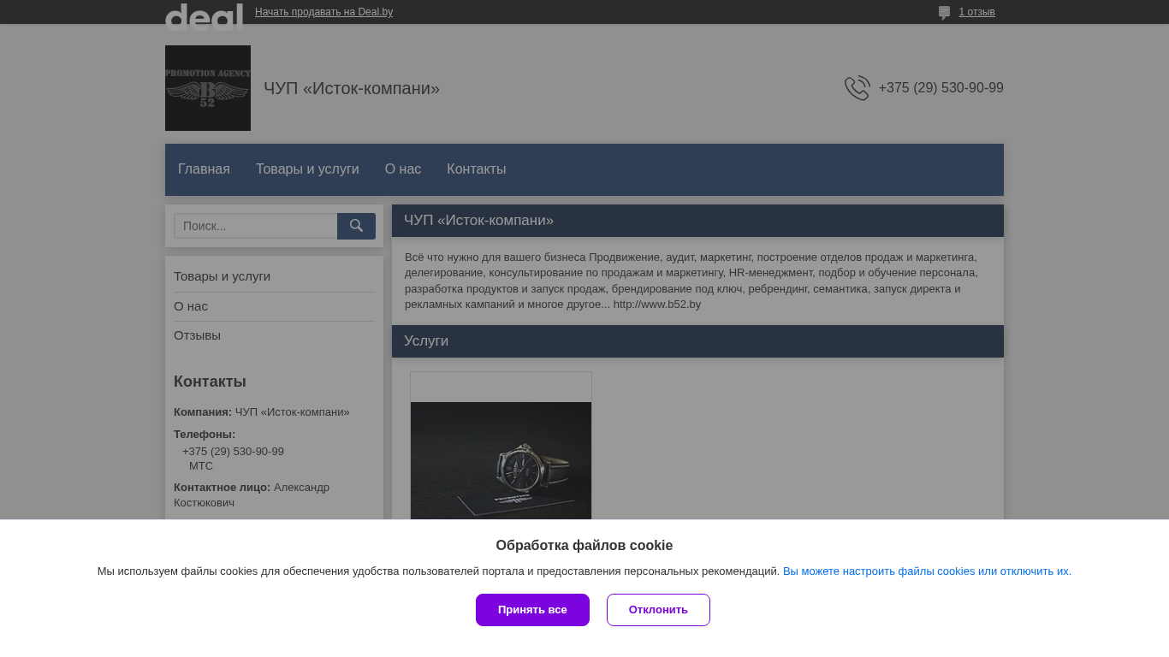The width and height of the screenshot is (1169, 657).
Task: Open the "1 отзыв" reviews link
Action: pos(976,12)
